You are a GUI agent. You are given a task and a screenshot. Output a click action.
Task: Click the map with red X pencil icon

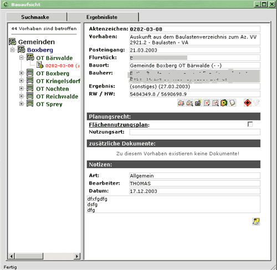coord(207,103)
